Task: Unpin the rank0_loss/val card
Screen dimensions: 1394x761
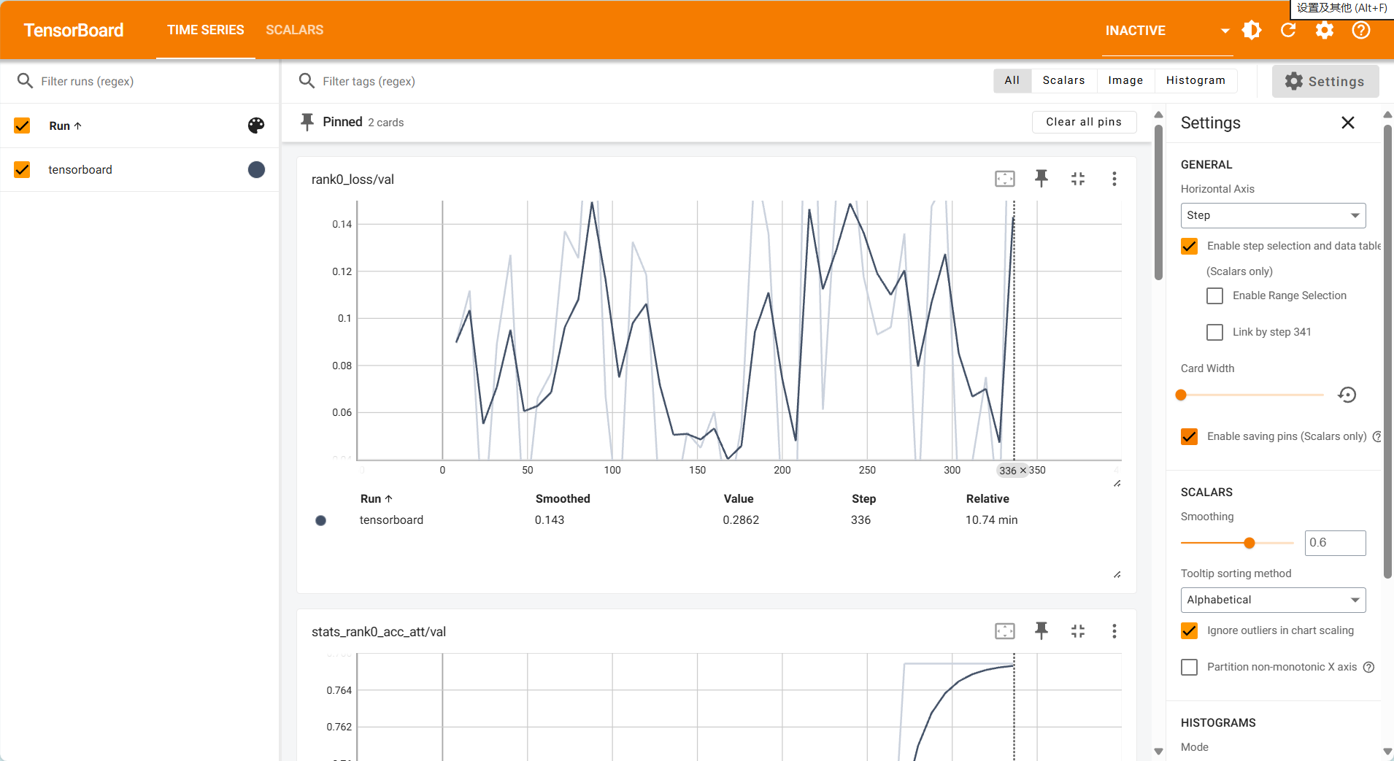Action: click(1041, 178)
